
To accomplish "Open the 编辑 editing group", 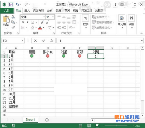I will [x=132, y=22].
